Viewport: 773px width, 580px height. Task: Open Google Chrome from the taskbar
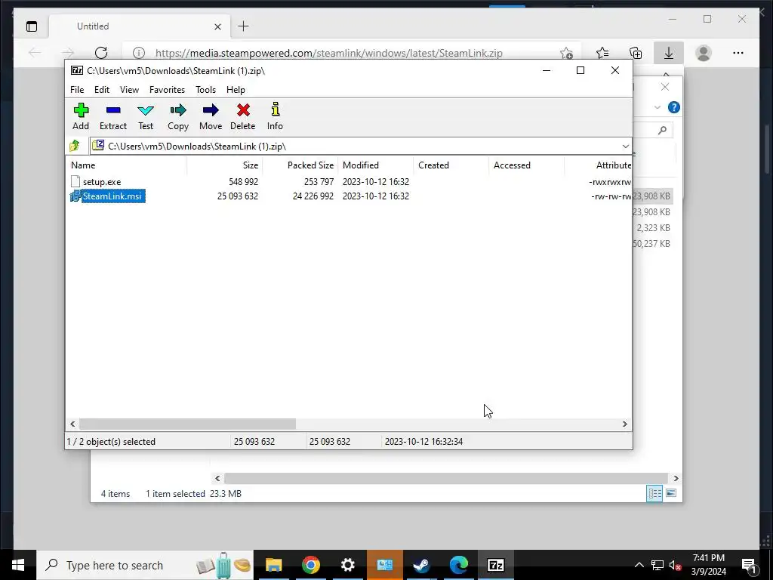pos(310,565)
